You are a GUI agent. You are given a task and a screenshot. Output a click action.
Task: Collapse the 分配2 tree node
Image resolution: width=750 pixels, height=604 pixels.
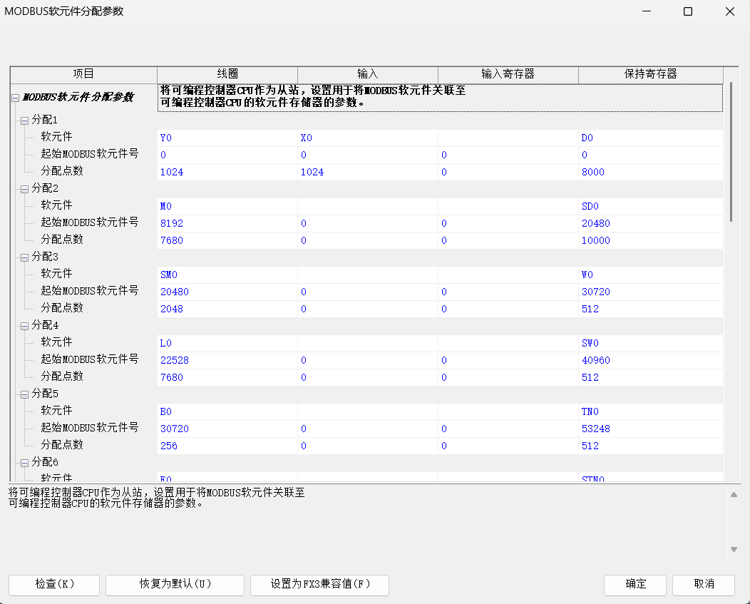(24, 189)
